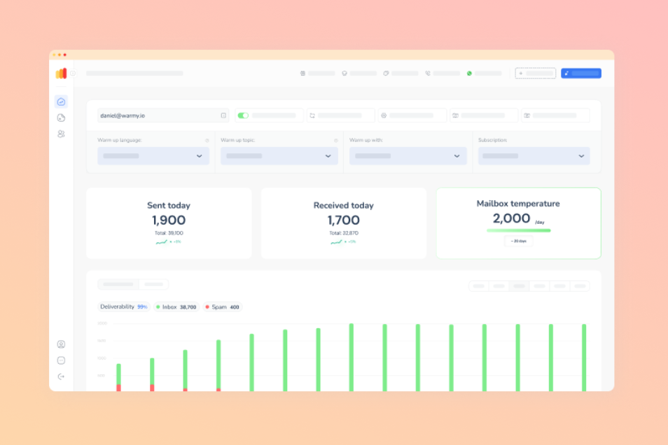Screen dimensions: 668x445
Task: Click the gear settings icon in mailbox toolbar
Action: tap(384, 115)
